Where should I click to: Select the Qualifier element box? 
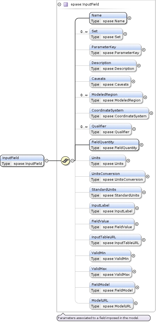[110, 129]
